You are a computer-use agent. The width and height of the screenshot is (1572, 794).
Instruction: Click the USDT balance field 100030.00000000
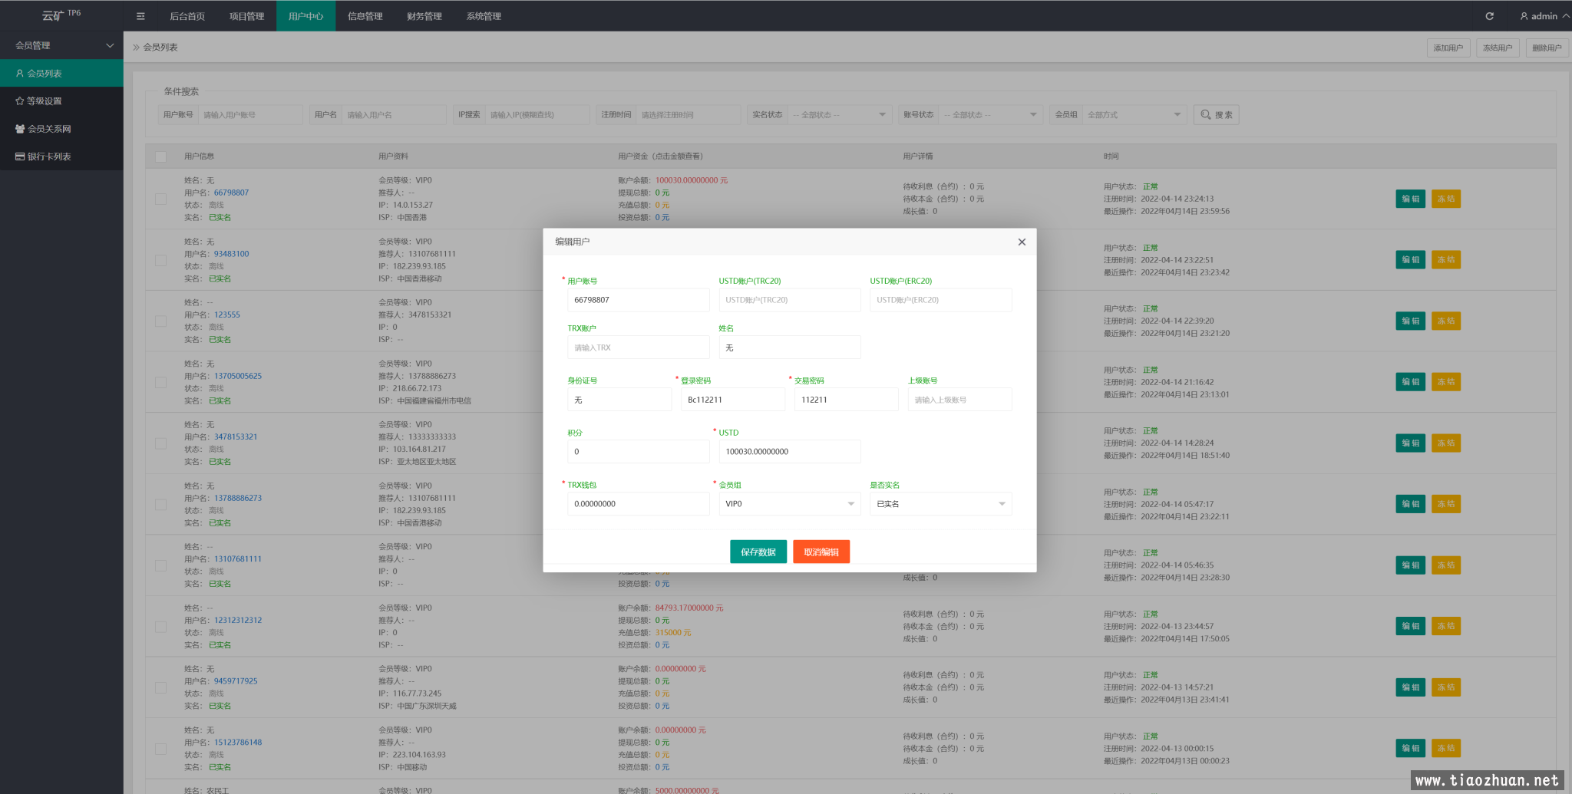tap(790, 452)
